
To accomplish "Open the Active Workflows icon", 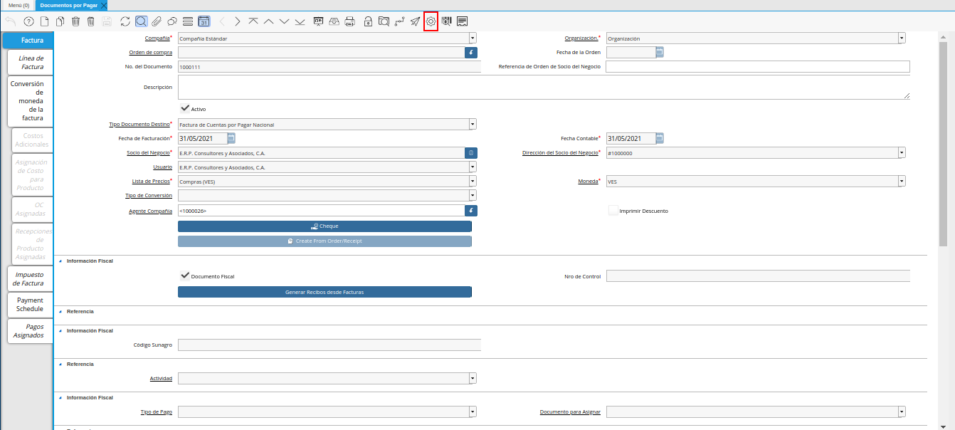I will point(399,21).
